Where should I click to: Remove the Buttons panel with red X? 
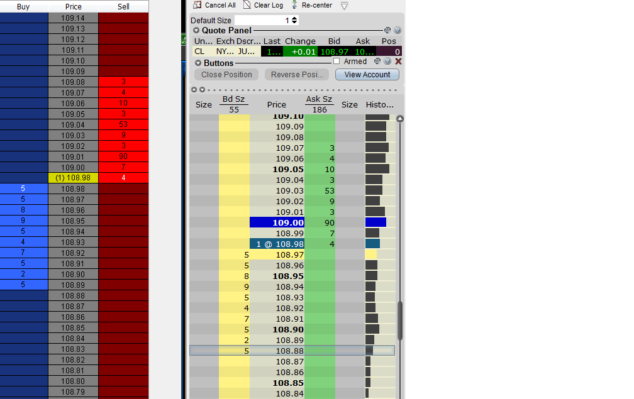coord(398,62)
